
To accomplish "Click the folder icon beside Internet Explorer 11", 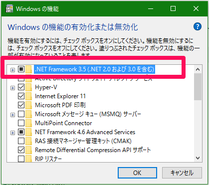I will coord(28,96).
